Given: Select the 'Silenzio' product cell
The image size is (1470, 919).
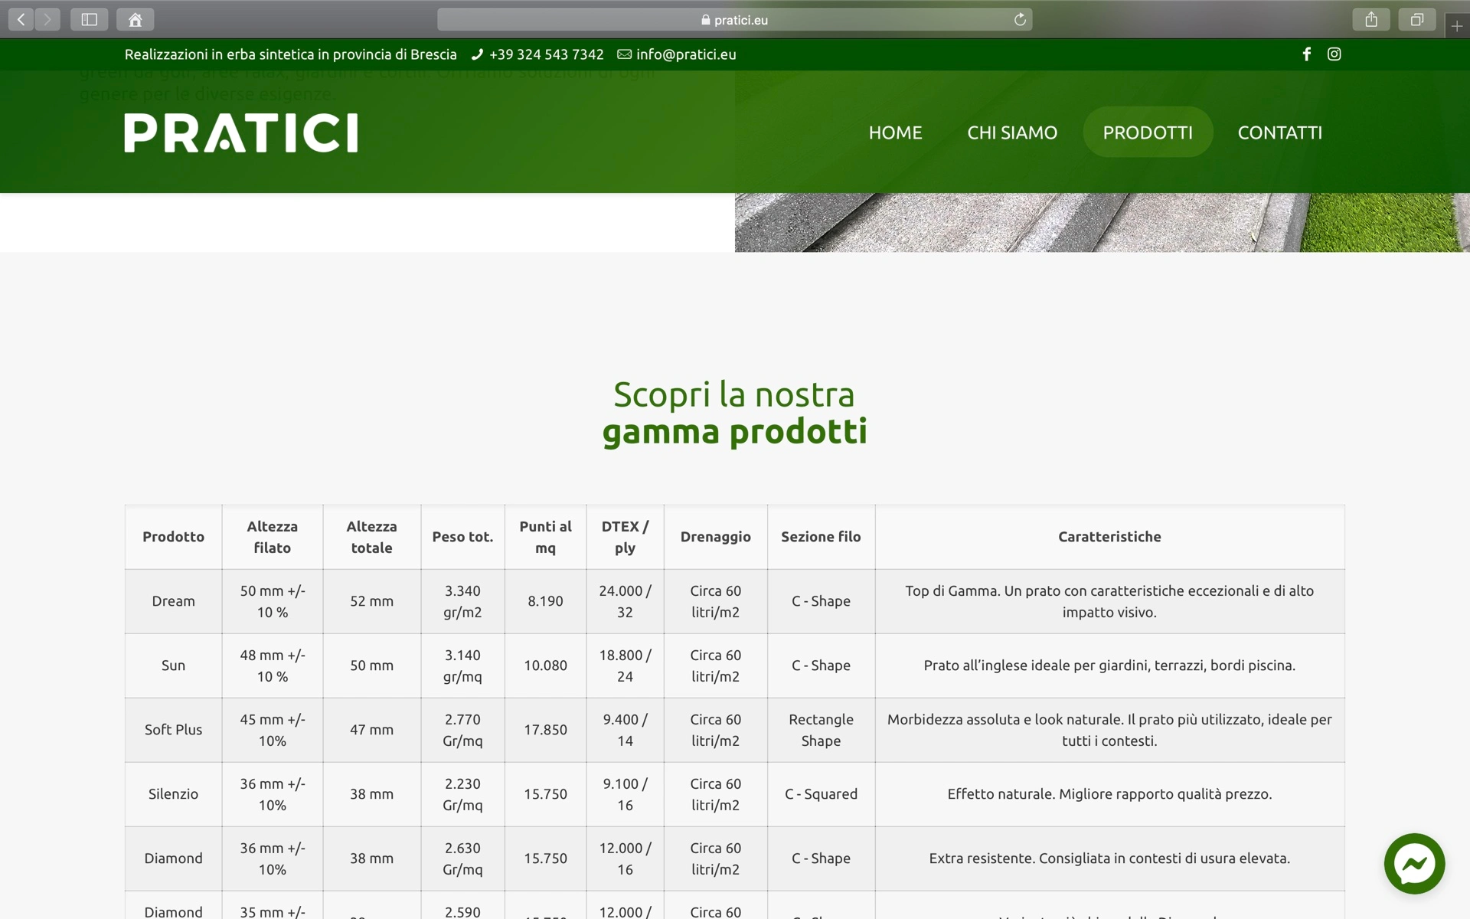Looking at the screenshot, I should 174,794.
